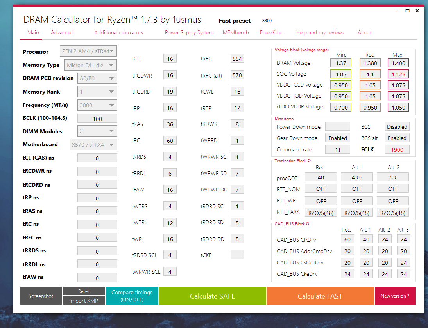Click the cLDO VDDP Voltage Rec 0.950 box

tap(370, 107)
